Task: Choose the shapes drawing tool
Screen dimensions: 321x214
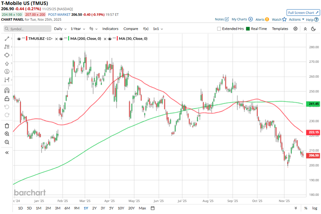Action: 7,55
